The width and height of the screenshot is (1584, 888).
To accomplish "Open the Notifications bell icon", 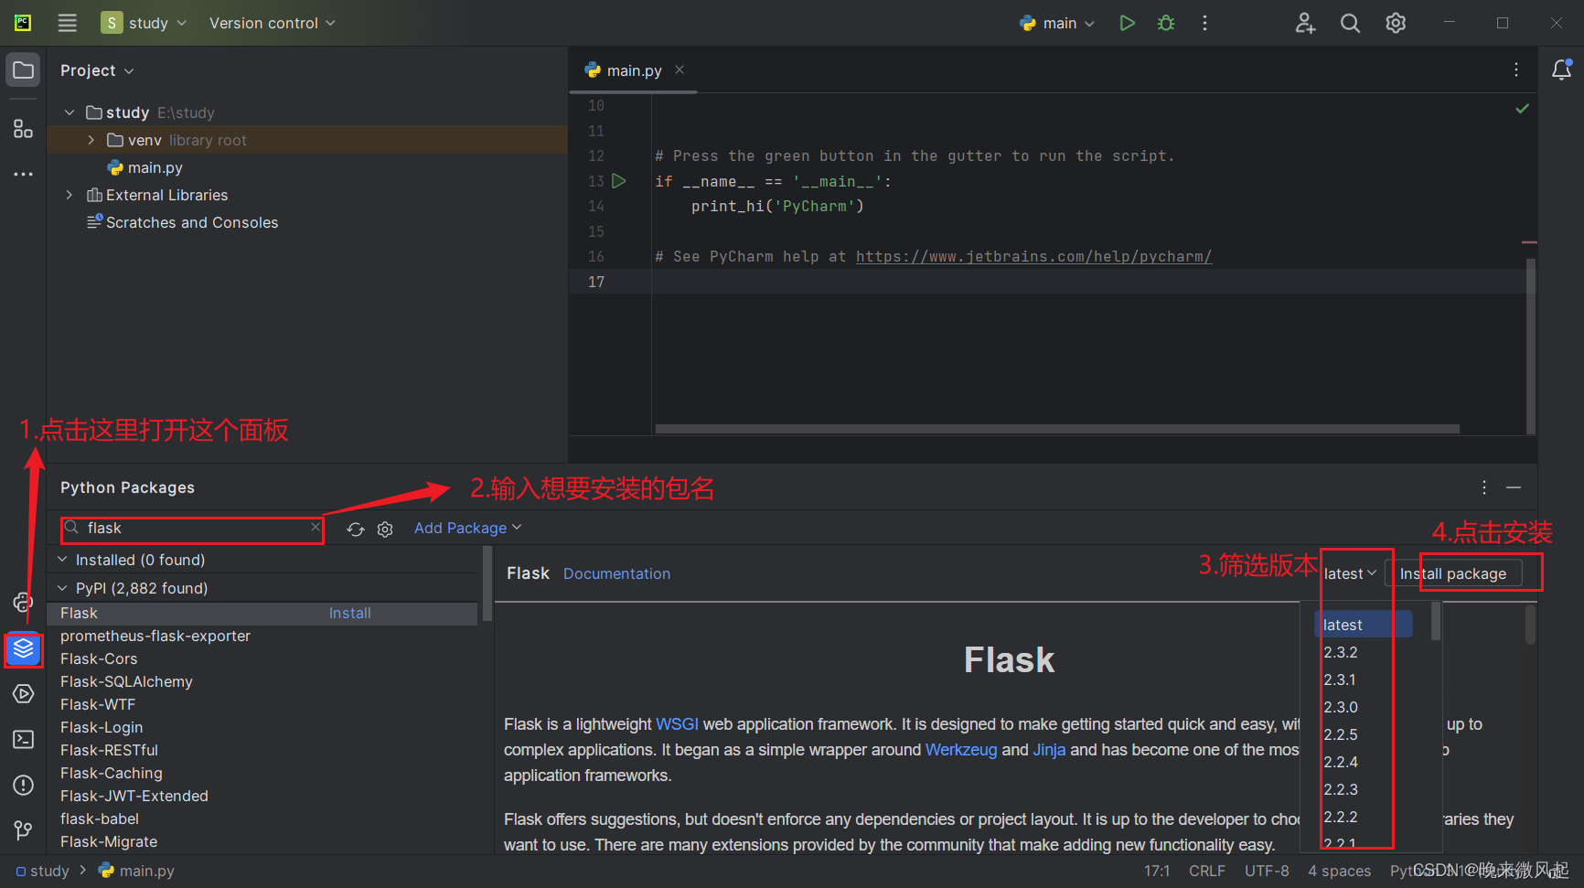I will tap(1562, 70).
